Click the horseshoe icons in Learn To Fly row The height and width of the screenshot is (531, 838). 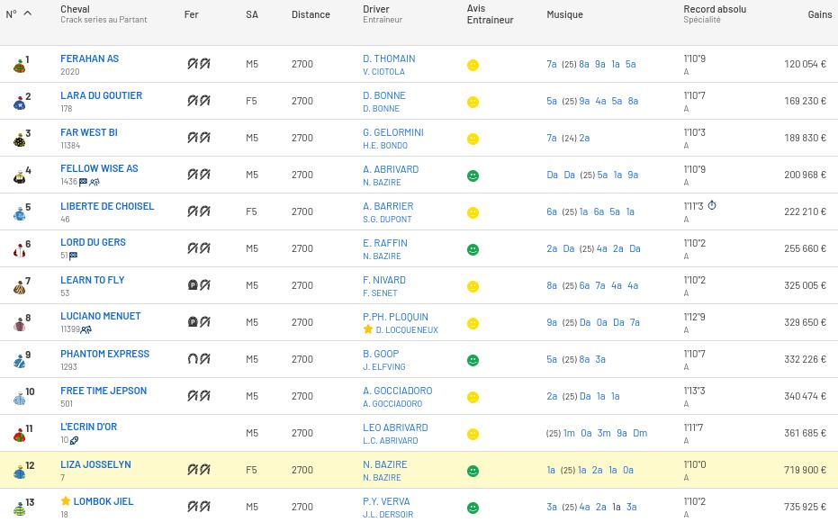(198, 285)
